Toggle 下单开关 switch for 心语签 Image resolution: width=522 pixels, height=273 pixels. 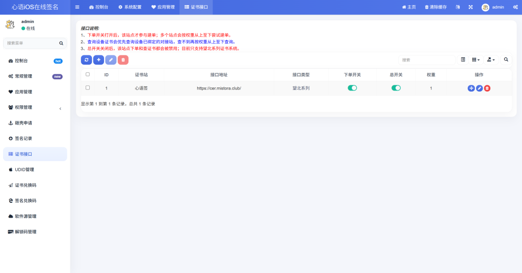[x=352, y=88]
